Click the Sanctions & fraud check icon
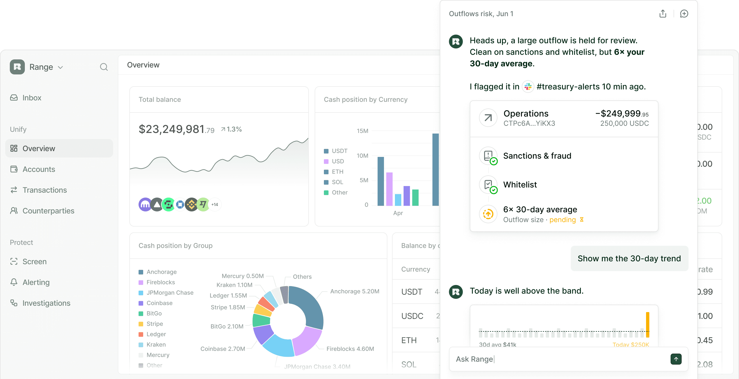 coord(488,156)
